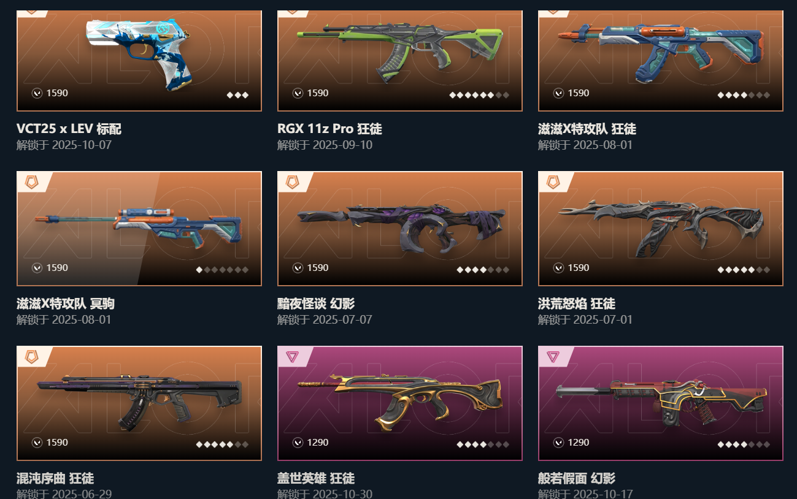Click the pentagon tier badge on 洪荒怒焰 狂徒 card
The image size is (797, 499).
coord(553,182)
